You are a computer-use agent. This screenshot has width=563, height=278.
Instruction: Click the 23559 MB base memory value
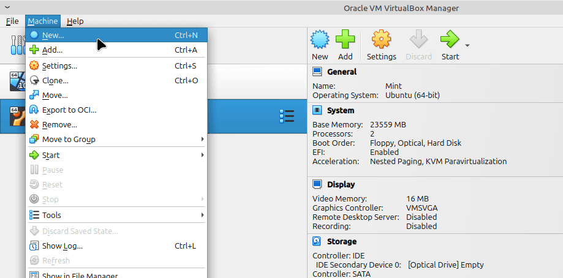coord(388,125)
